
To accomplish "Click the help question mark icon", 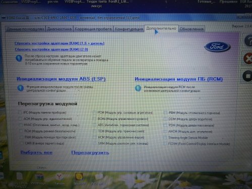I will 248,40.
